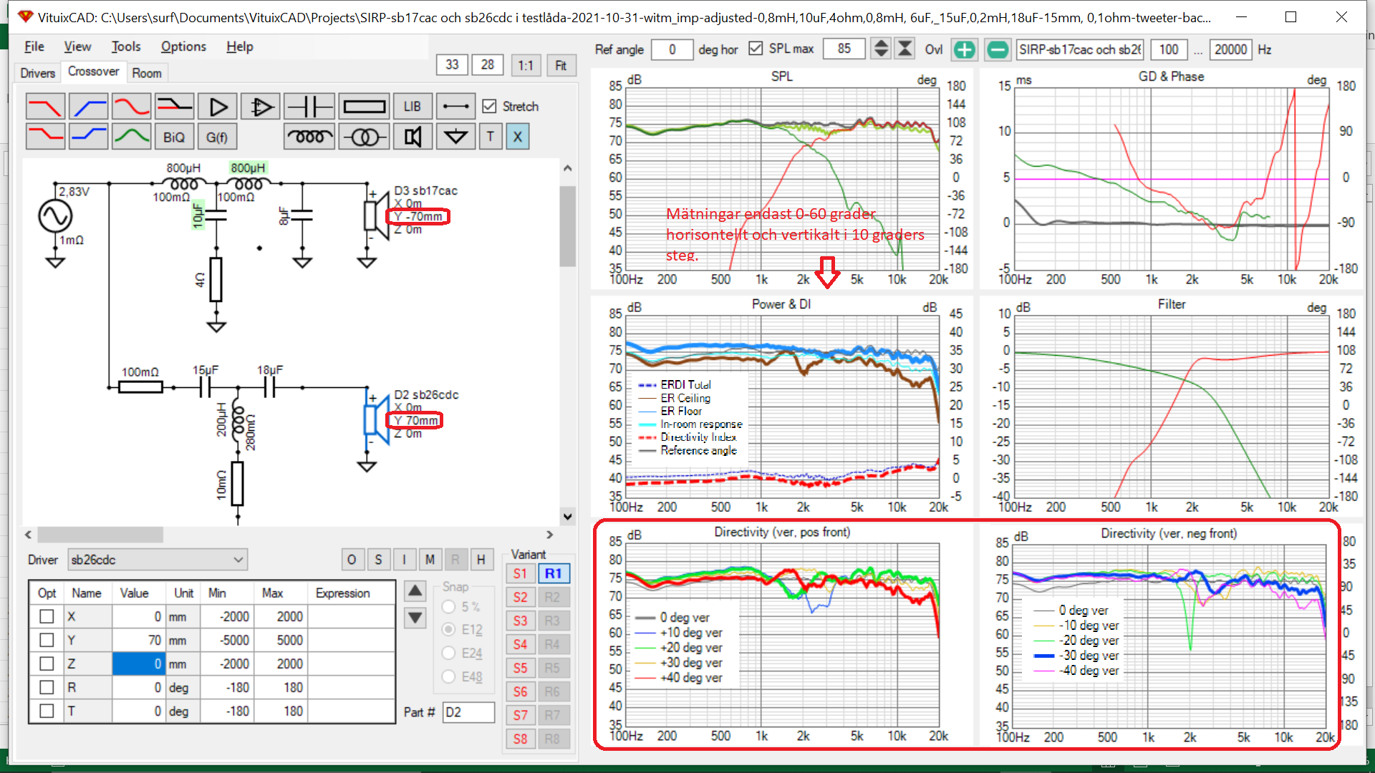Image resolution: width=1375 pixels, height=773 pixels.
Task: Switch to the Drivers tab
Action: [37, 73]
